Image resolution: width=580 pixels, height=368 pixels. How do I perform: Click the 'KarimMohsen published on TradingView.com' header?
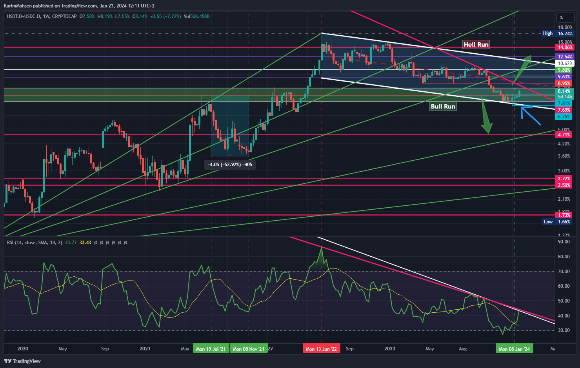pos(51,5)
